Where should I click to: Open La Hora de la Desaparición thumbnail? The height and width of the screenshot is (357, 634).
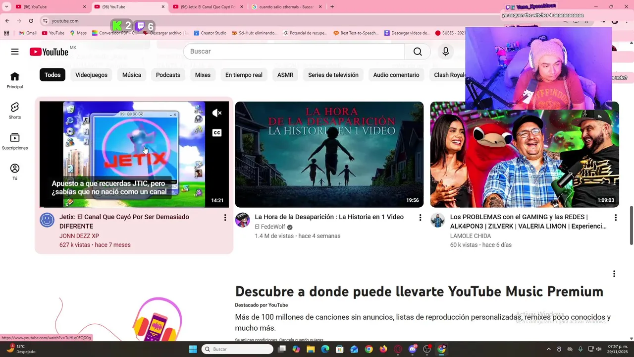[329, 154]
